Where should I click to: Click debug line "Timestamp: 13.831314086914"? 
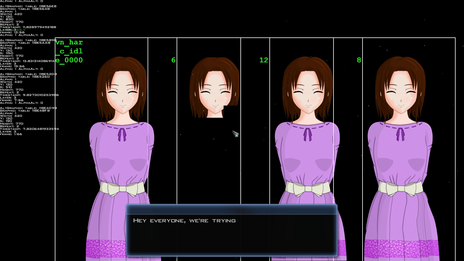point(28,61)
